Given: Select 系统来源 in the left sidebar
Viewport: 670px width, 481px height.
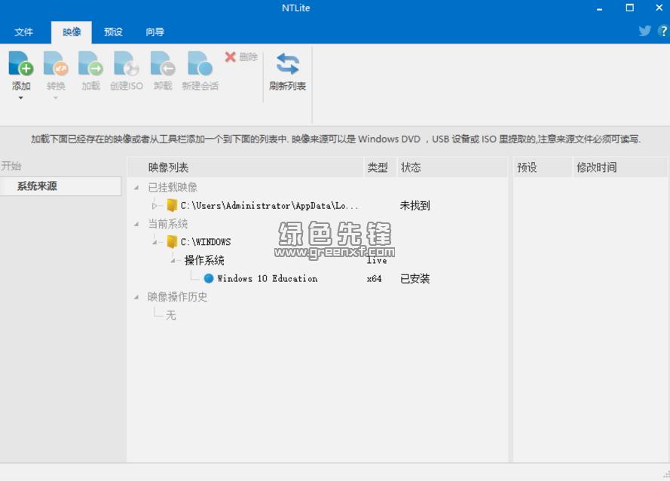Looking at the screenshot, I should 60,186.
